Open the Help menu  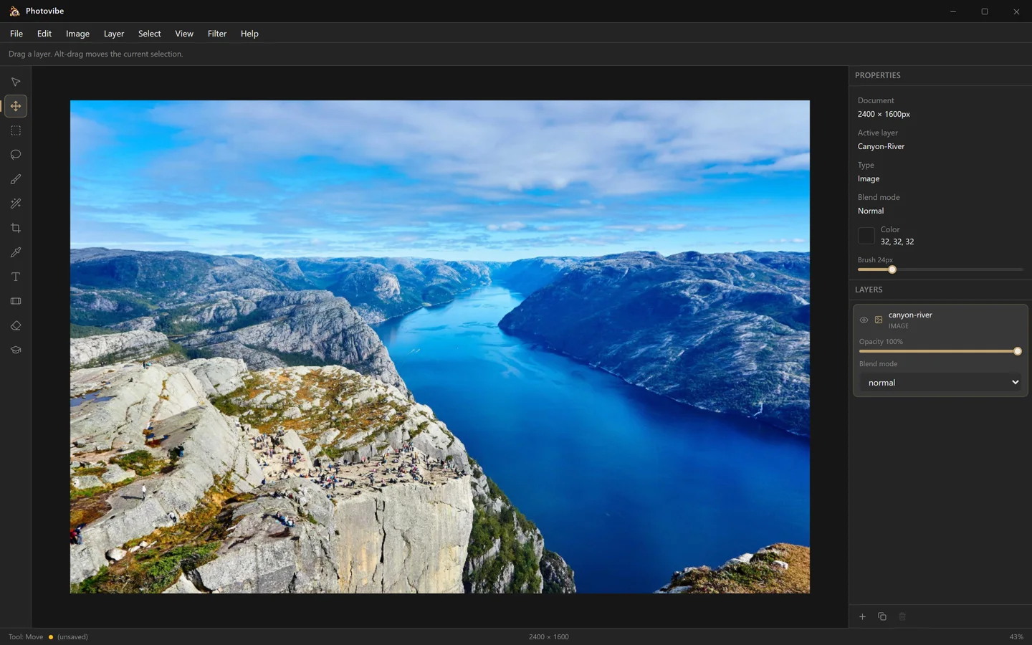pyautogui.click(x=249, y=34)
